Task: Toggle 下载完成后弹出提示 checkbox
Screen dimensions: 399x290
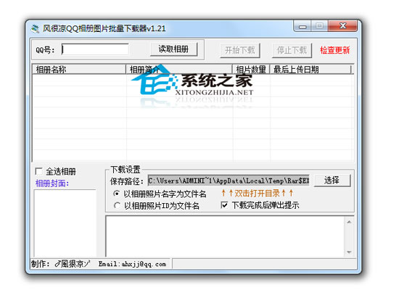Action: [224, 205]
